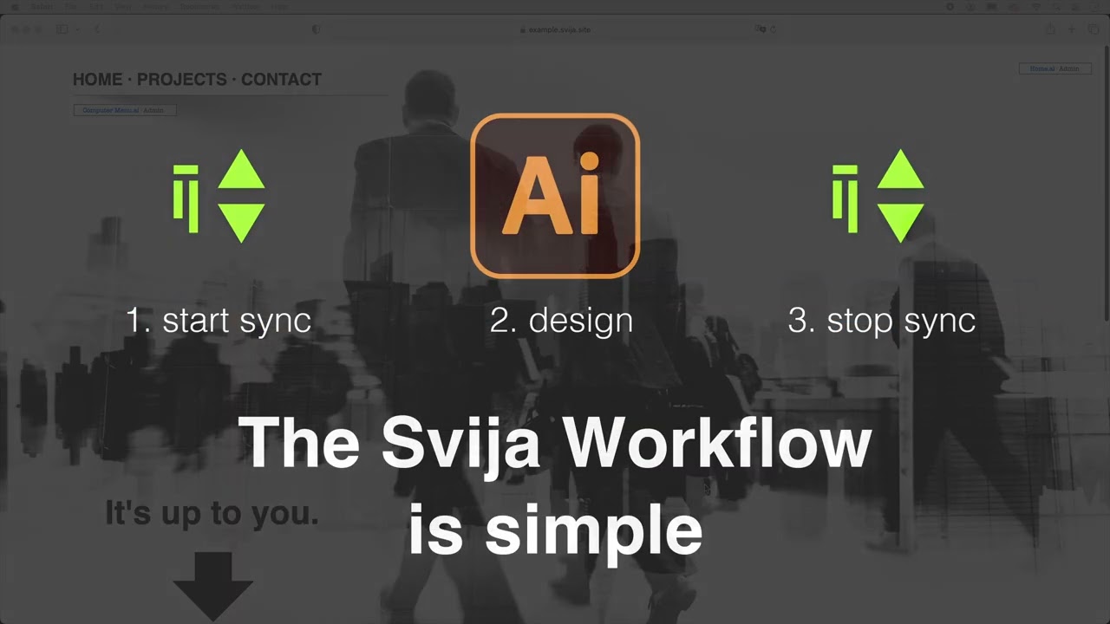Open the privacy report shield icon
The height and width of the screenshot is (624, 1110).
[316, 29]
